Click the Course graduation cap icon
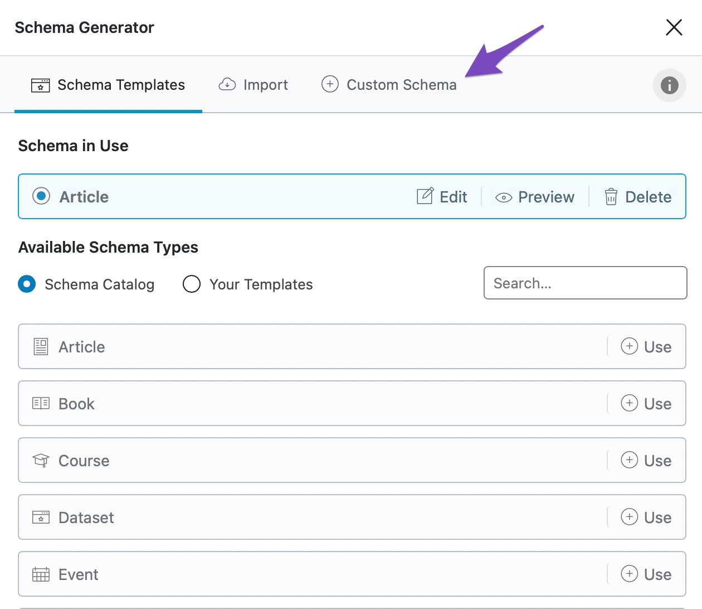Screen dimensions: 702x609 point(41,460)
